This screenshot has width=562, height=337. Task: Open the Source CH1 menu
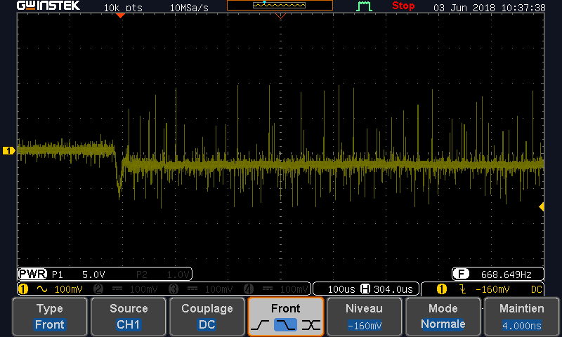(129, 317)
